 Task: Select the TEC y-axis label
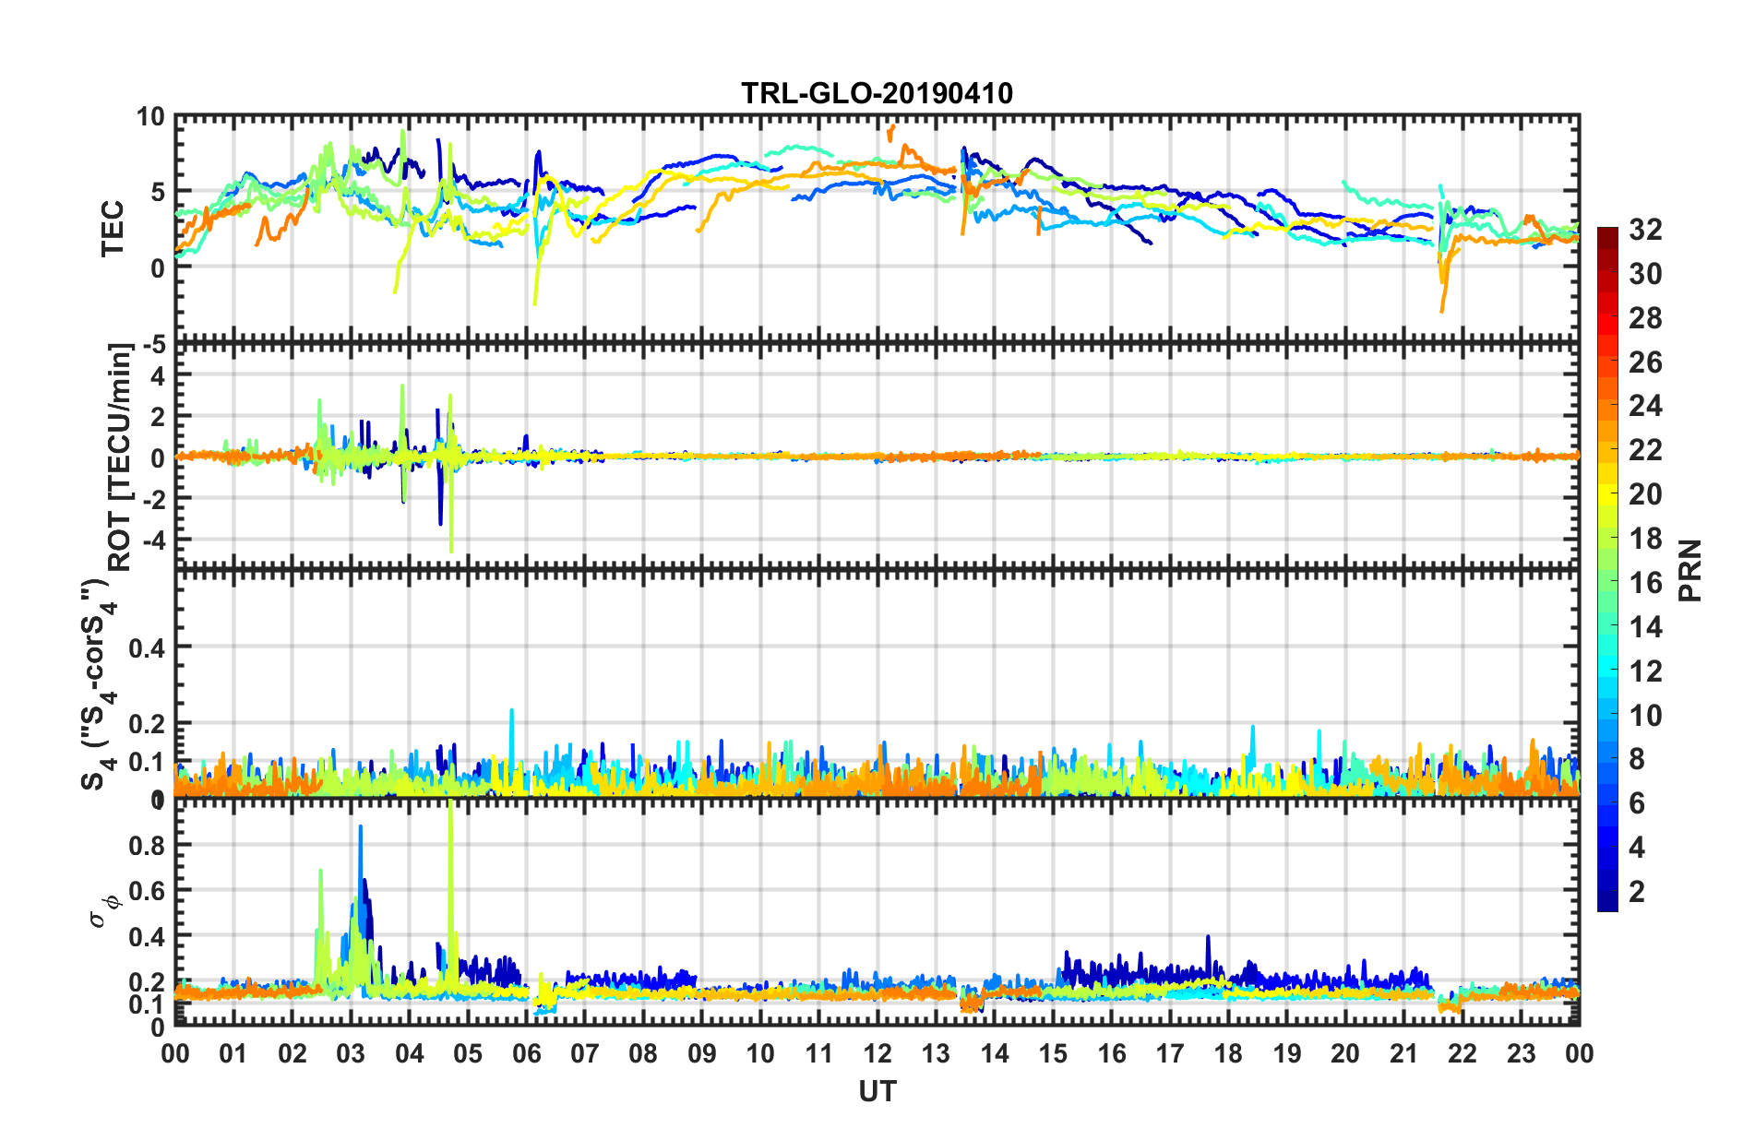click(x=113, y=229)
